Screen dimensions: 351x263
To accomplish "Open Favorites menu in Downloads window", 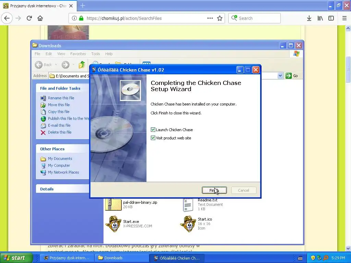I will (x=78, y=54).
